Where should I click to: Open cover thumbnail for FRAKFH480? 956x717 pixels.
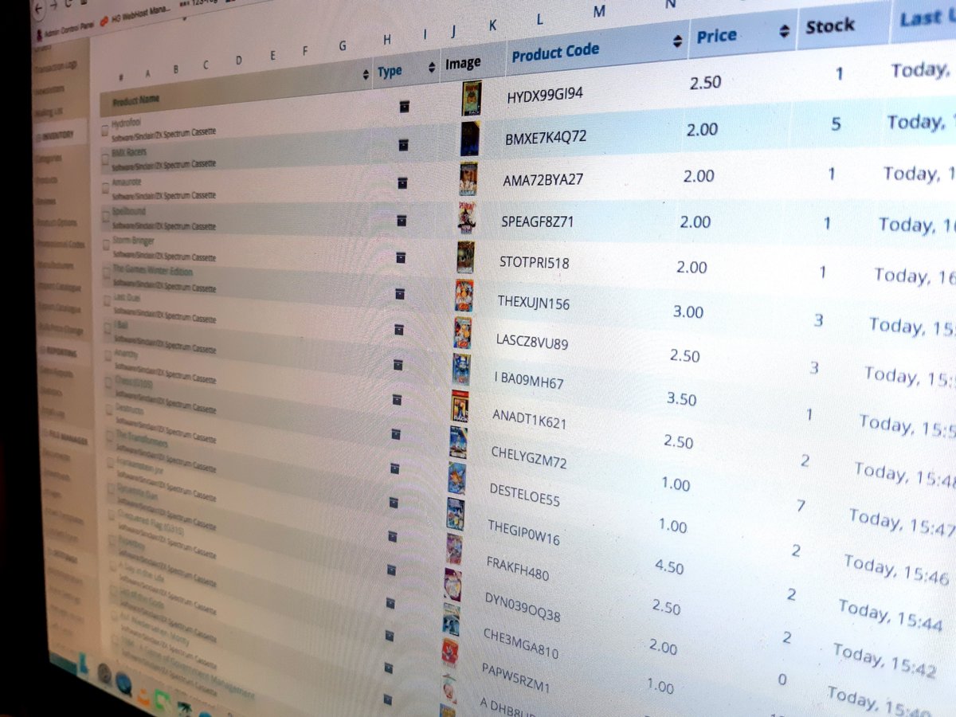click(454, 549)
